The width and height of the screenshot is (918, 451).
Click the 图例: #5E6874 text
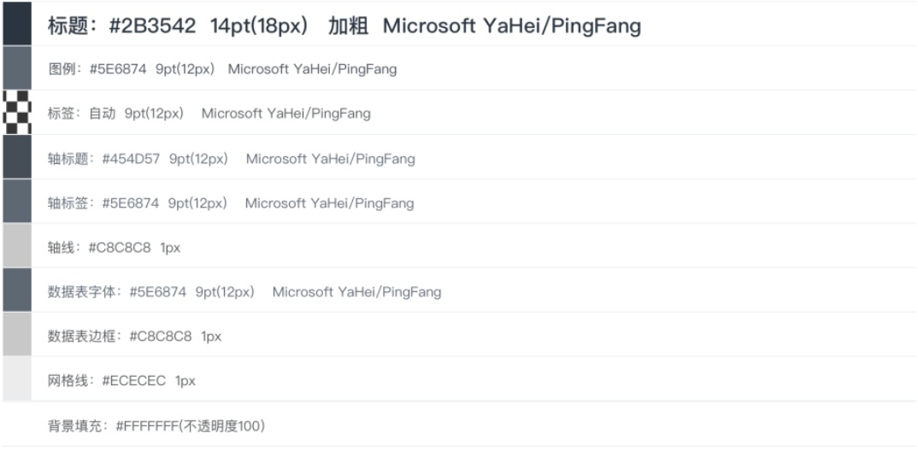coord(97,69)
